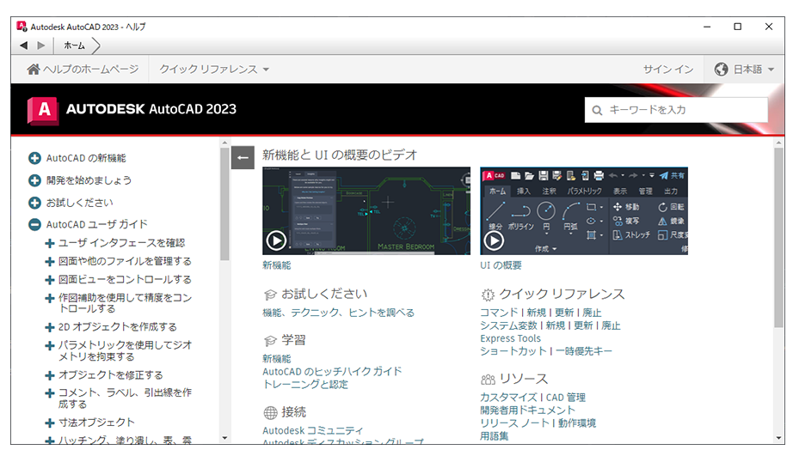Click sidebar scrollbar up arrow

[x=225, y=143]
